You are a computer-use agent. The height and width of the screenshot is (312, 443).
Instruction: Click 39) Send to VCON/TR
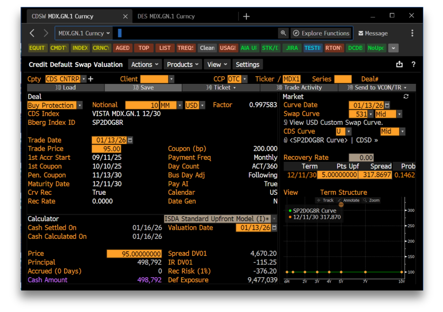click(x=377, y=87)
